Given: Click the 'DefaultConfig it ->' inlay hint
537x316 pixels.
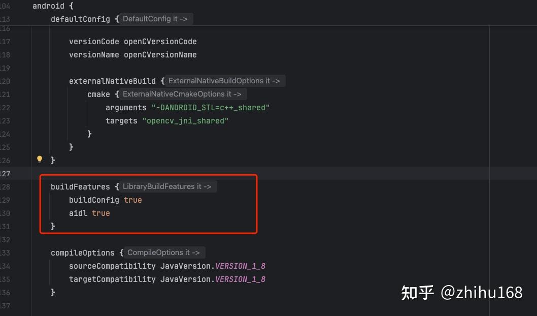Looking at the screenshot, I should tap(155, 19).
